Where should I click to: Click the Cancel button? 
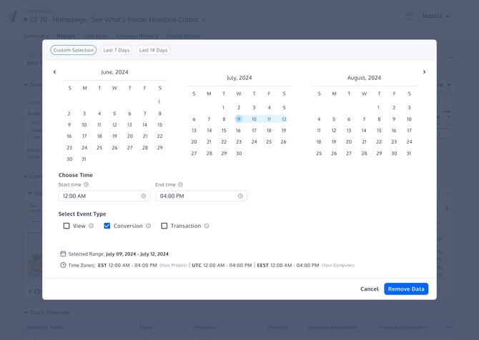pyautogui.click(x=370, y=289)
